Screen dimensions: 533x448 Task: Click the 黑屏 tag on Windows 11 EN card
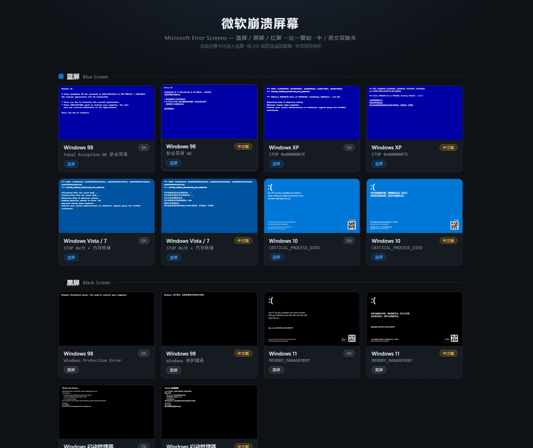276,370
